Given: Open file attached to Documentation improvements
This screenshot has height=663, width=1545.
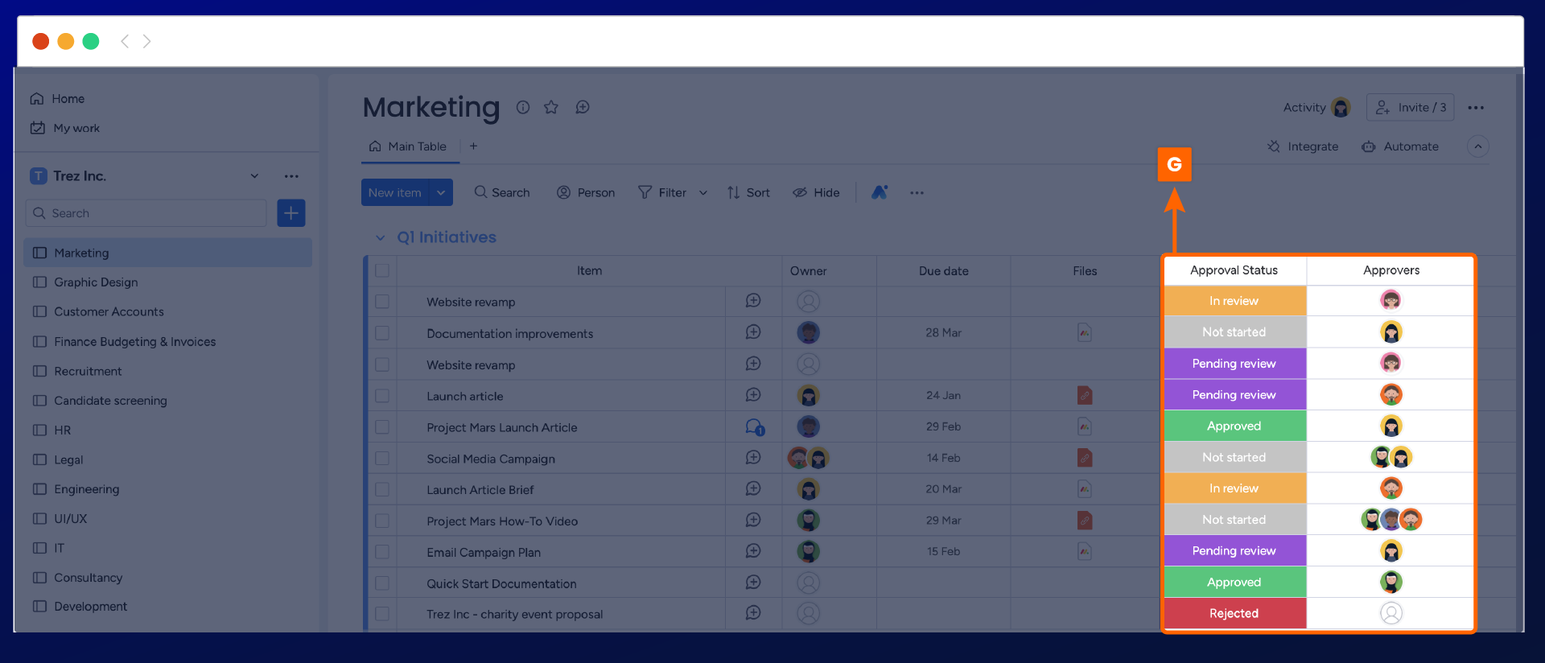Looking at the screenshot, I should click(x=1085, y=332).
